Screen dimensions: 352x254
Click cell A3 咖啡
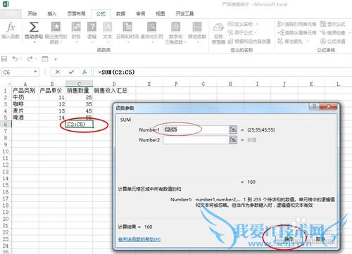point(25,104)
